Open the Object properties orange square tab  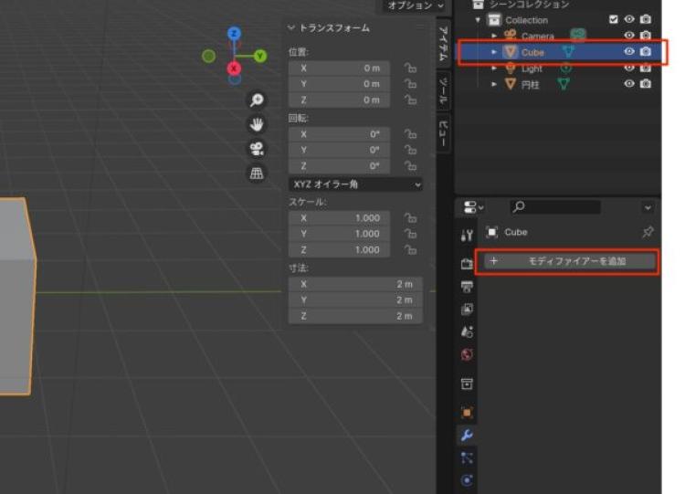(x=467, y=413)
